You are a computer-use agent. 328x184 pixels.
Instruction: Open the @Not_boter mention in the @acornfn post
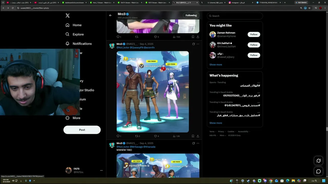123,48
